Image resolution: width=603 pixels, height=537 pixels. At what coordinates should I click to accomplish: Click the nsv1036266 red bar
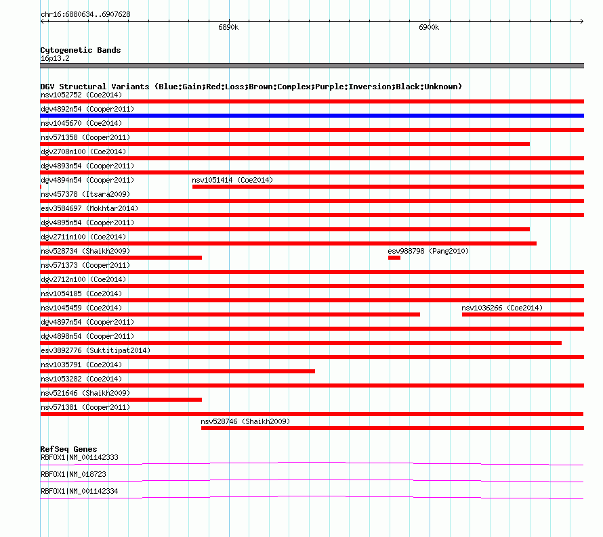click(523, 314)
